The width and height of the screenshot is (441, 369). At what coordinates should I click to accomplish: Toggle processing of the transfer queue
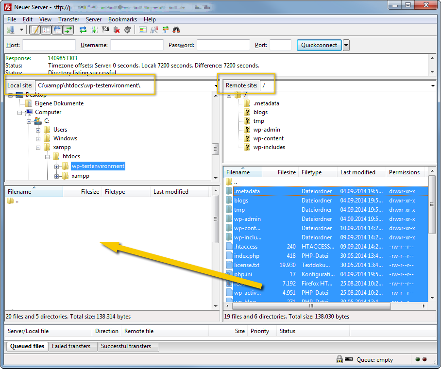coord(94,30)
